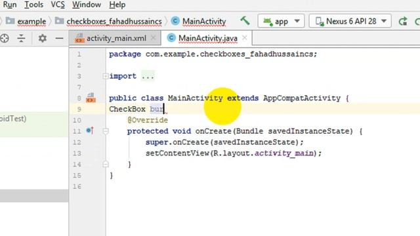Click the package declaration text on line 1

(x=213, y=54)
